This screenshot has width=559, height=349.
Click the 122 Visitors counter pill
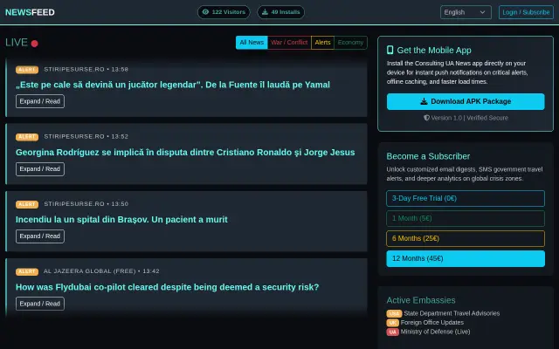224,12
